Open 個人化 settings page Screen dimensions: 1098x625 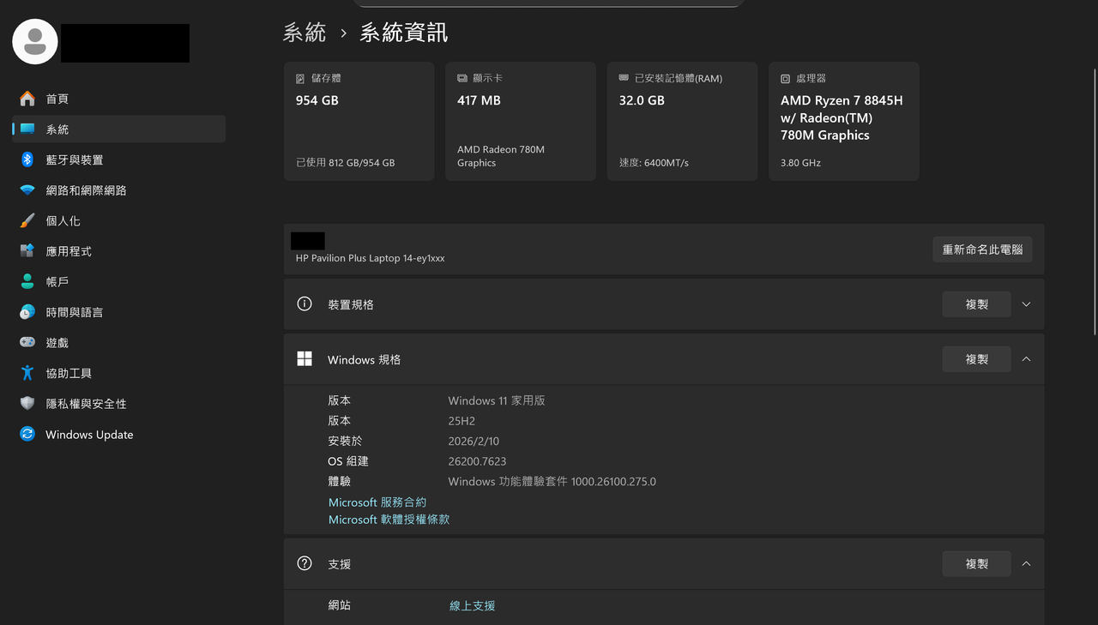(x=118, y=220)
